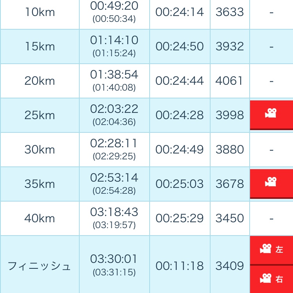Click the 20km lap time 00:24:44

tap(180, 81)
